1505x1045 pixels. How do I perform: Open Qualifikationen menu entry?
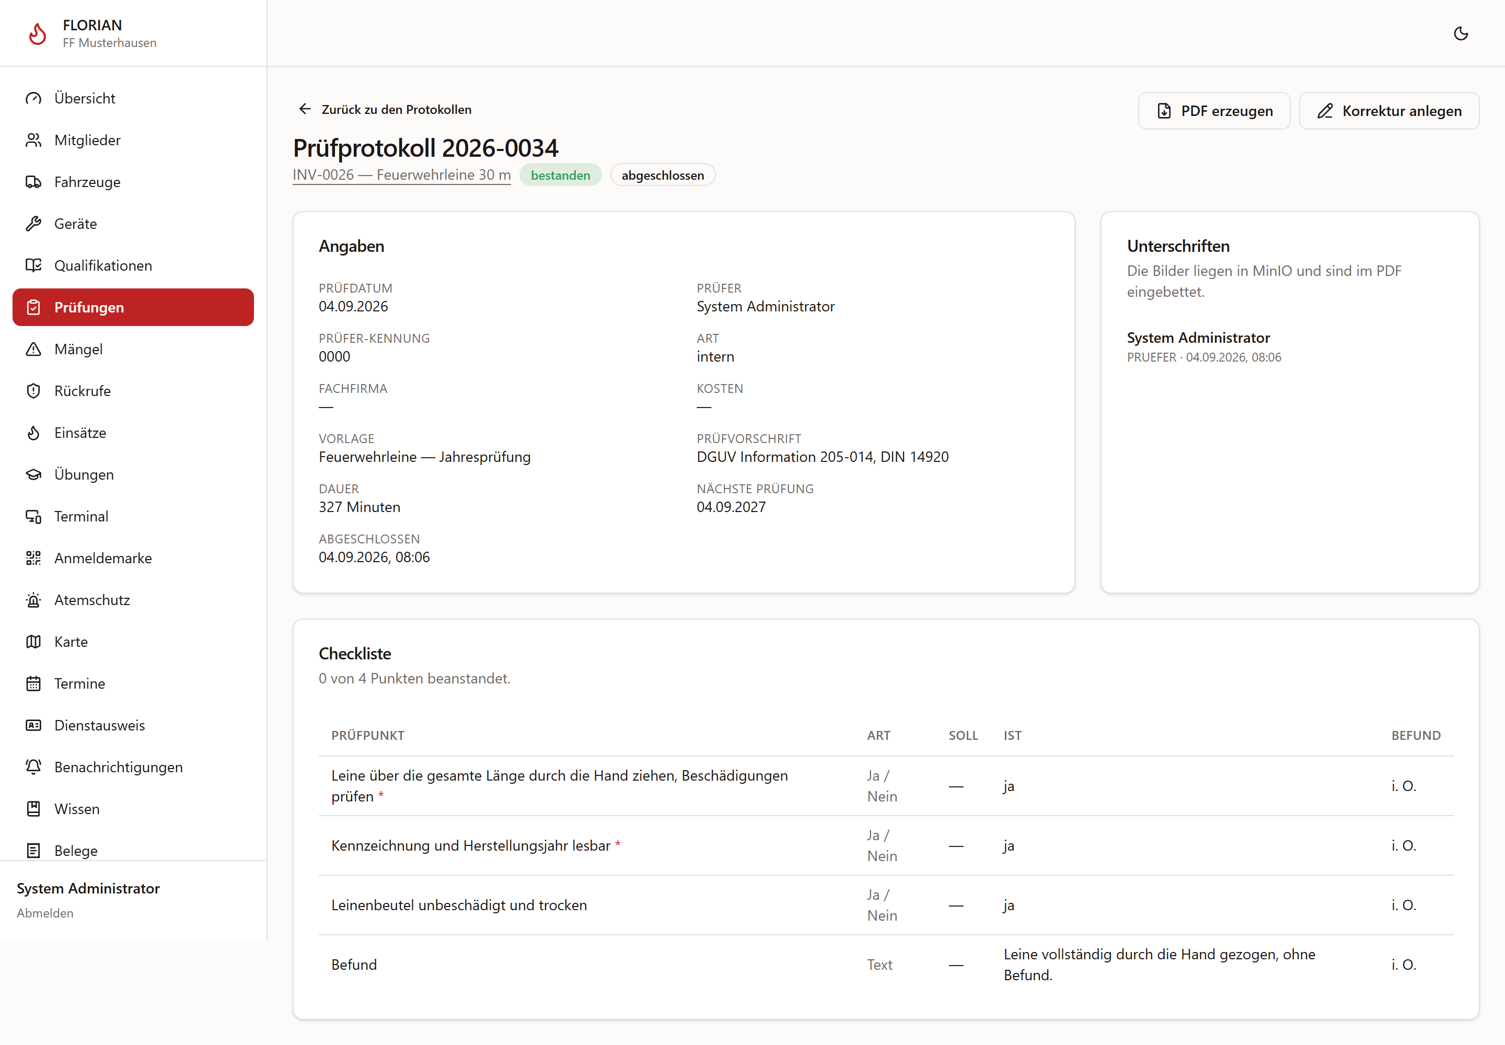133,265
